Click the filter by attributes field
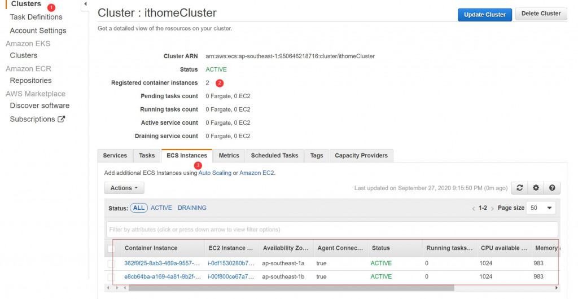The height and width of the screenshot is (299, 578). point(332,230)
